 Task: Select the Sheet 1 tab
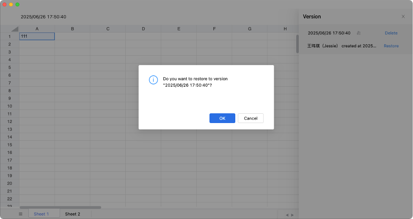point(41,214)
